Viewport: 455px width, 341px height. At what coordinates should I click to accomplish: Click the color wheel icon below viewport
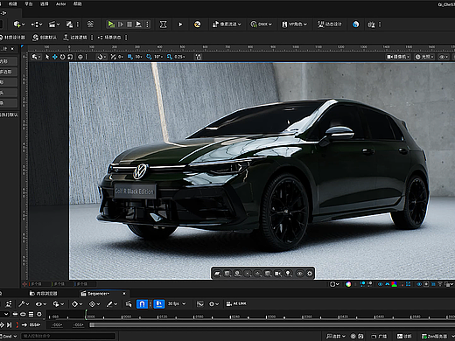tap(348, 284)
